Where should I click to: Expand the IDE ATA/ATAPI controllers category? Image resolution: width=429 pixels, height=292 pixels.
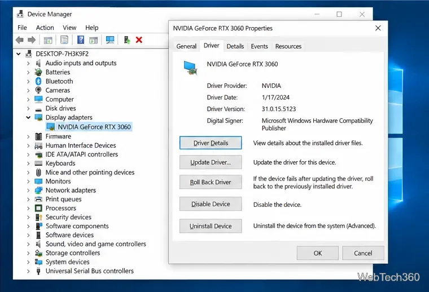(28, 154)
